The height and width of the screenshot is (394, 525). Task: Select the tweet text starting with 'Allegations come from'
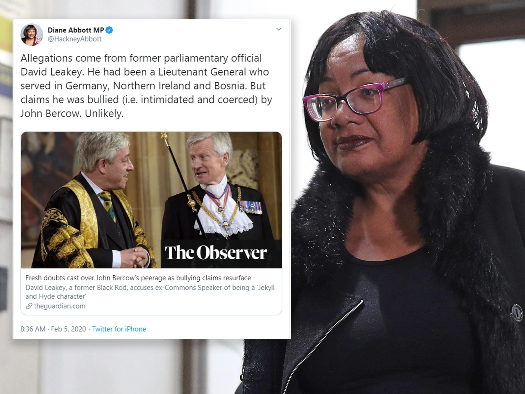click(146, 86)
